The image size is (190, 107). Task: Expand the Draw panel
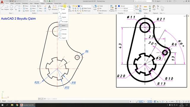[11, 13]
